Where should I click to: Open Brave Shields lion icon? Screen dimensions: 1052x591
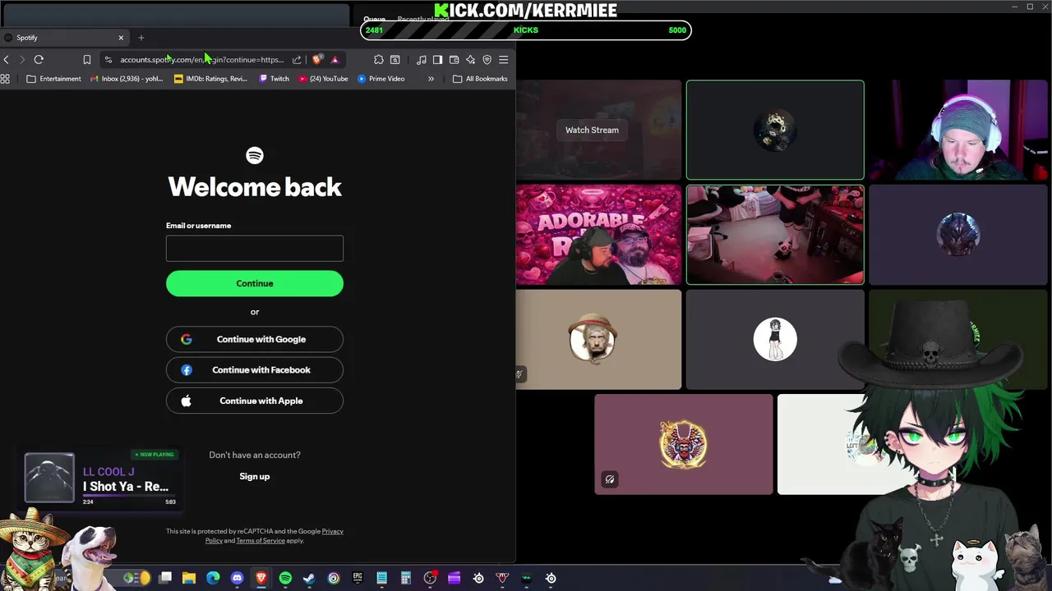pos(317,59)
